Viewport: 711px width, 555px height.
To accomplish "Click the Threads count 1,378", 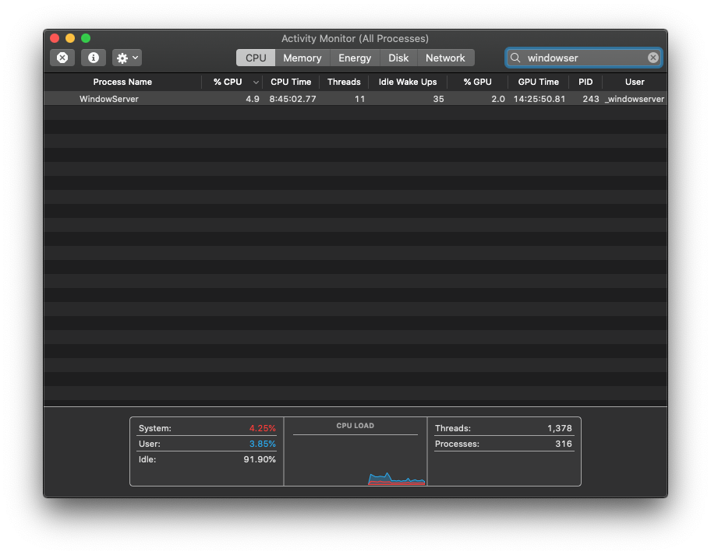I will [x=560, y=428].
